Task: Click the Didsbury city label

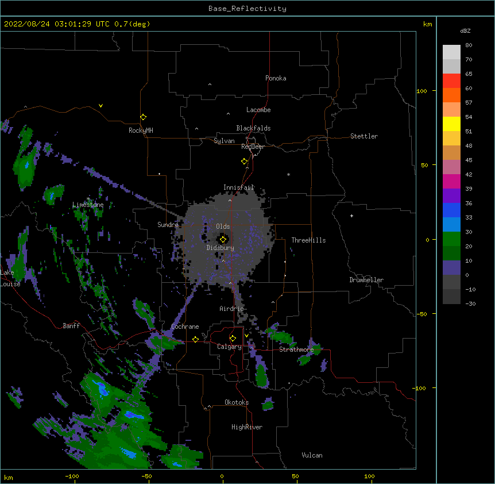Action: coord(221,248)
